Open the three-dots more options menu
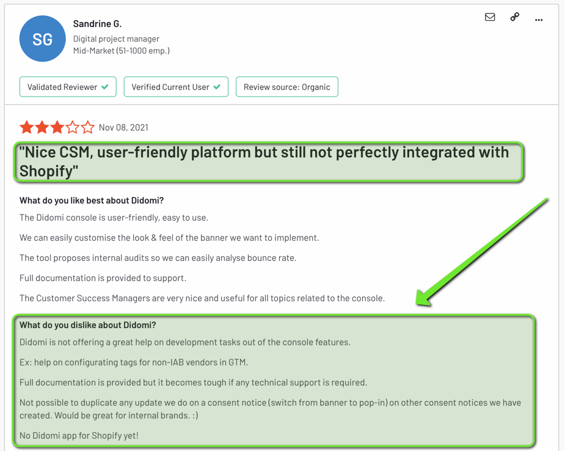Screen dimensions: 565x451 pos(539,20)
